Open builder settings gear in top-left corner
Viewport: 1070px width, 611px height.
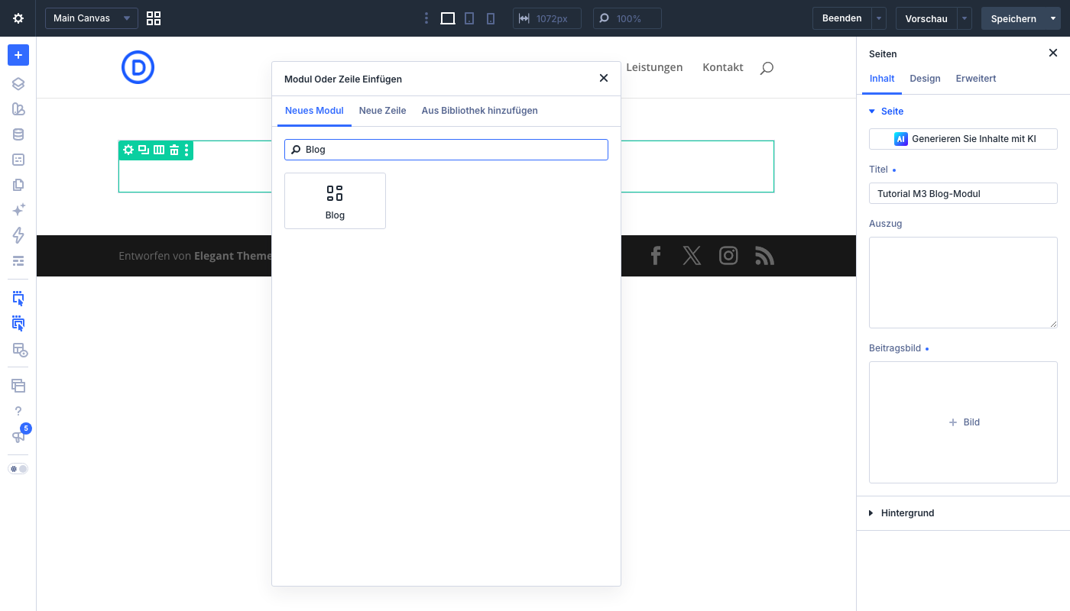[x=18, y=18]
